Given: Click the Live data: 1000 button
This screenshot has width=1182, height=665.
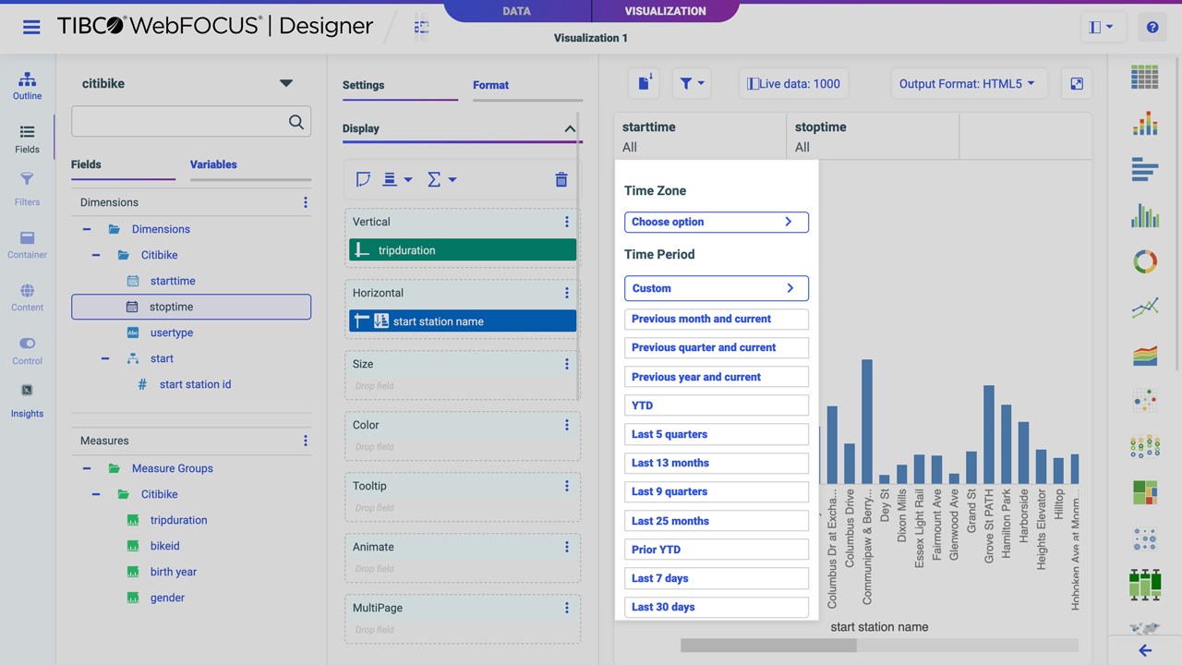Looking at the screenshot, I should pyautogui.click(x=793, y=83).
